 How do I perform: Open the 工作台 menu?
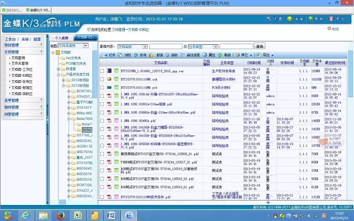tap(10, 39)
